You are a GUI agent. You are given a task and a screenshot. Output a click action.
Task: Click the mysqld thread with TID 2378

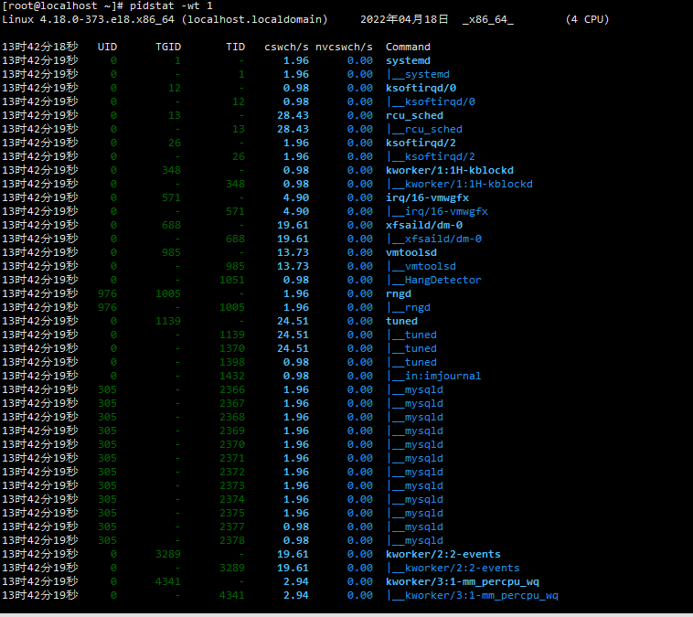(414, 540)
